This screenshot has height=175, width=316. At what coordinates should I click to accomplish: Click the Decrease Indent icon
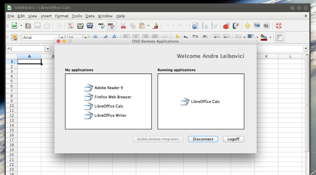[217, 37]
